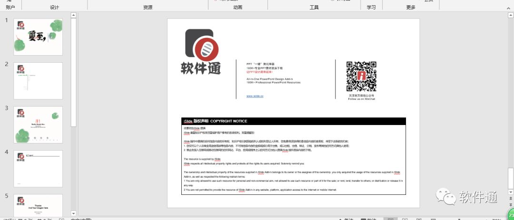Click the '设计' ribbon group label
The height and width of the screenshot is (220, 514).
[x=54, y=7]
